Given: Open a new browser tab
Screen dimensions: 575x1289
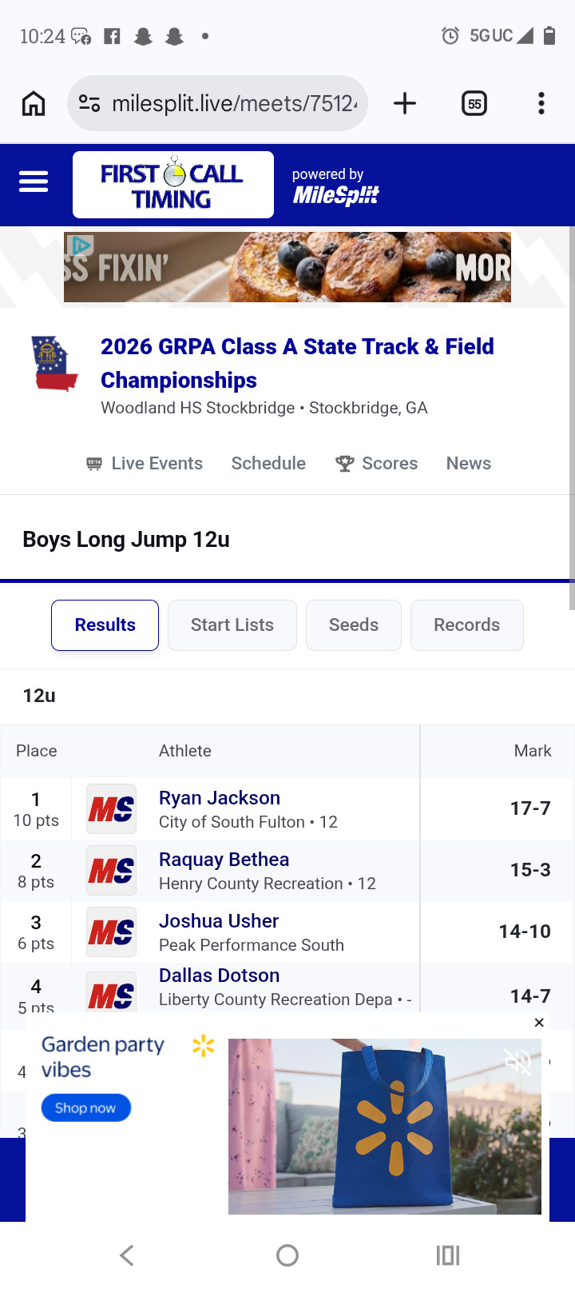Looking at the screenshot, I should coord(405,103).
